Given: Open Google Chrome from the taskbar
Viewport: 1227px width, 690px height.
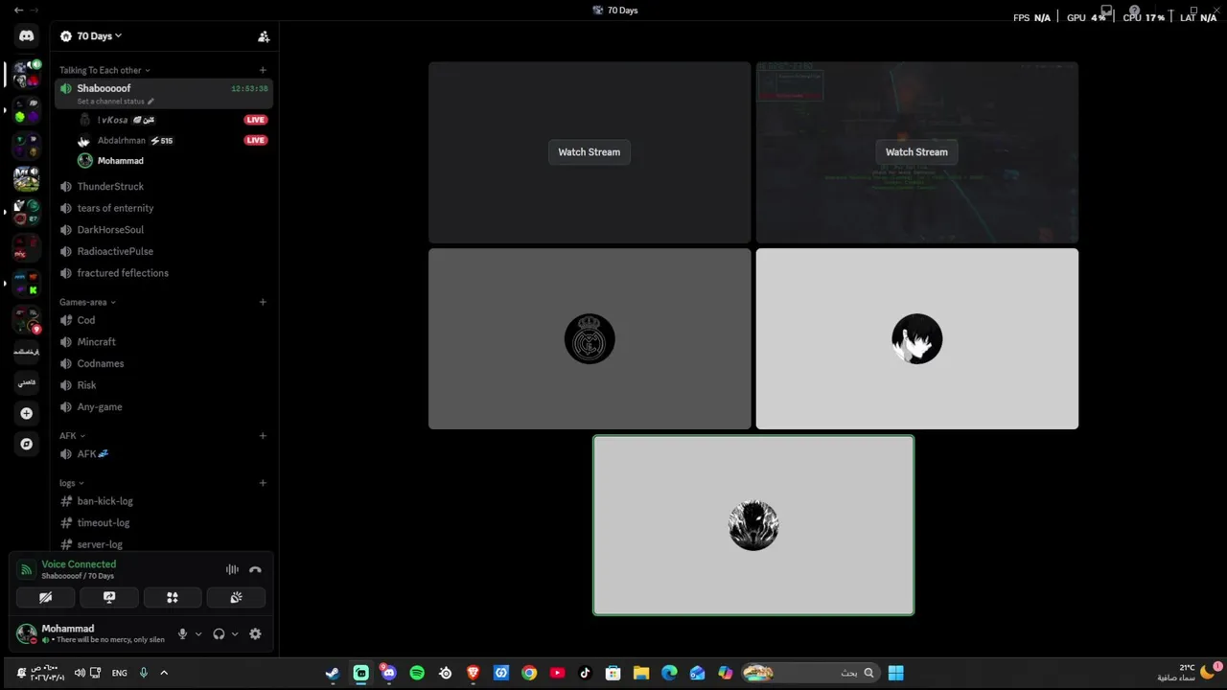Looking at the screenshot, I should 529,673.
